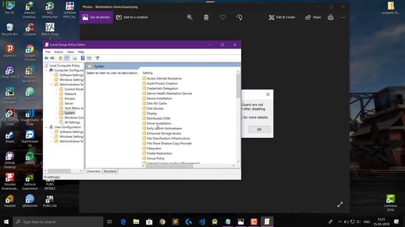The height and width of the screenshot is (227, 405).
Task: Click OK in the dialog
Action: (x=259, y=129)
